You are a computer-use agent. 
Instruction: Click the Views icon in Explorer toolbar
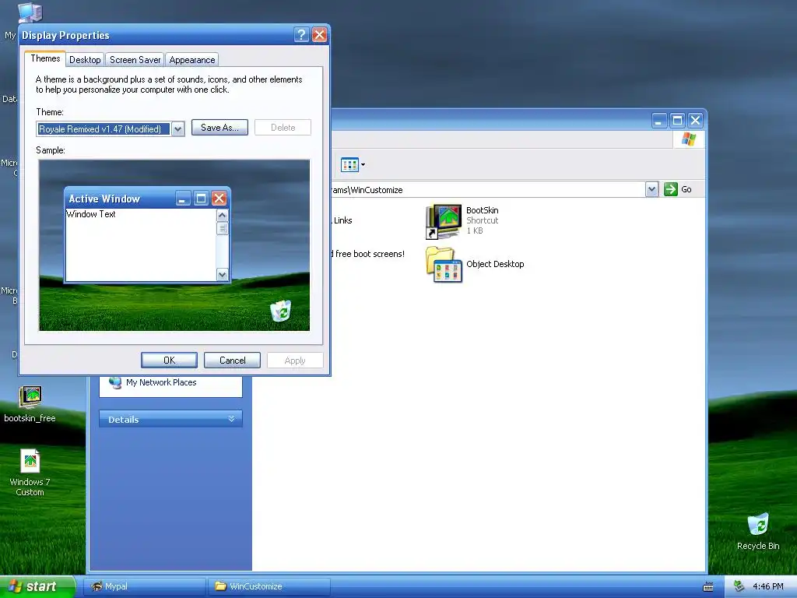(x=349, y=165)
